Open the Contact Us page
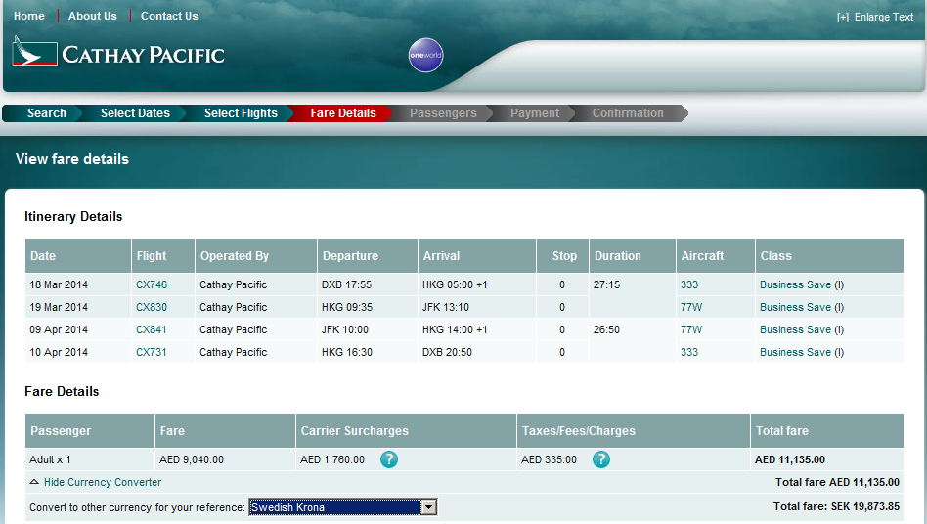Screen dimensions: 927x524 click(x=169, y=16)
